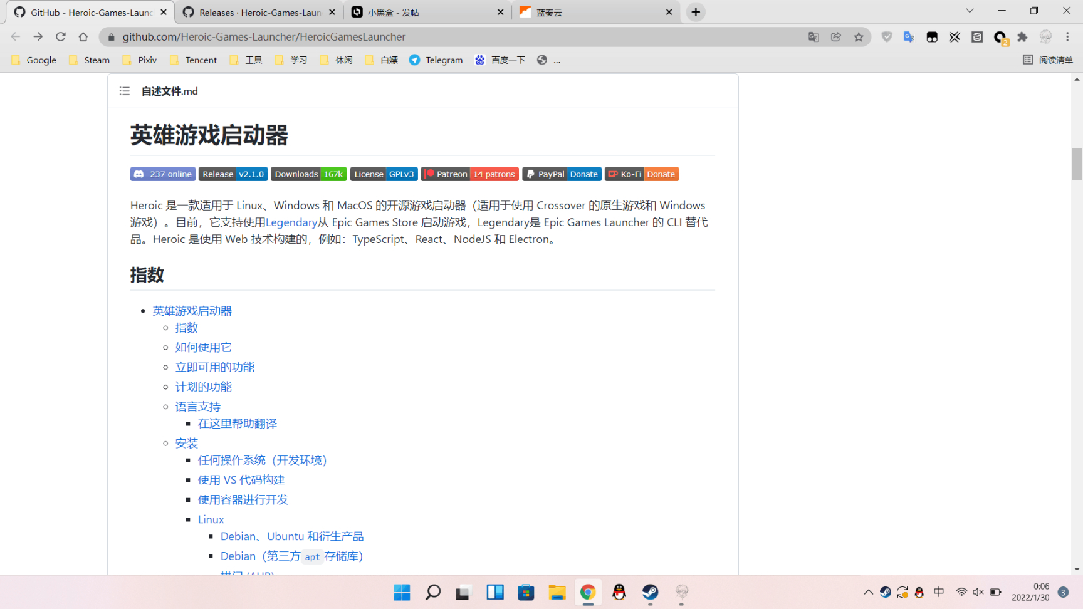The width and height of the screenshot is (1083, 609).
Task: Open the Tencent bookmark folder
Action: coord(194,60)
